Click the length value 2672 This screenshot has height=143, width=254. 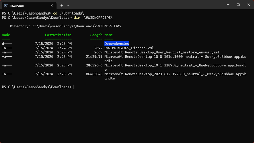tap(98, 48)
